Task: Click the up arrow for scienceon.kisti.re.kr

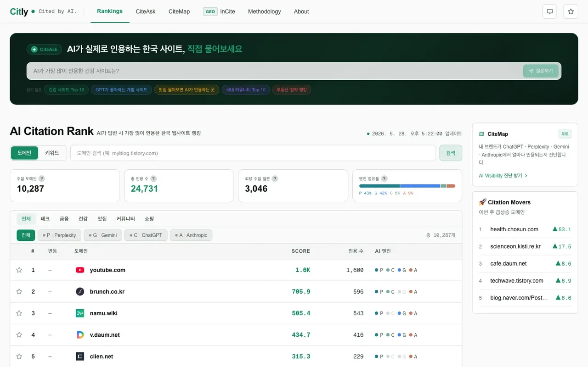Action: click(555, 246)
